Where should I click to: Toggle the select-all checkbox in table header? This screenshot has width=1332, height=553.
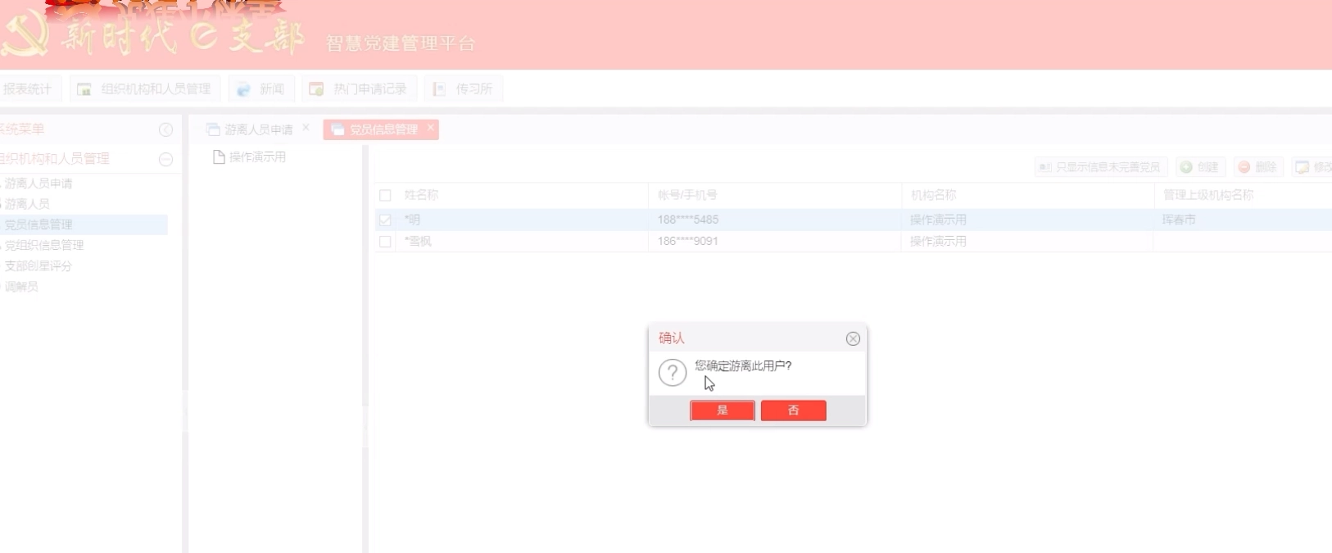click(385, 196)
